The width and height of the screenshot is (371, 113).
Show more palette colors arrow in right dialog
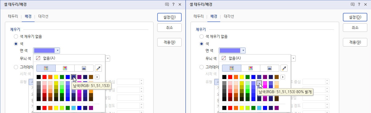coord(283,77)
